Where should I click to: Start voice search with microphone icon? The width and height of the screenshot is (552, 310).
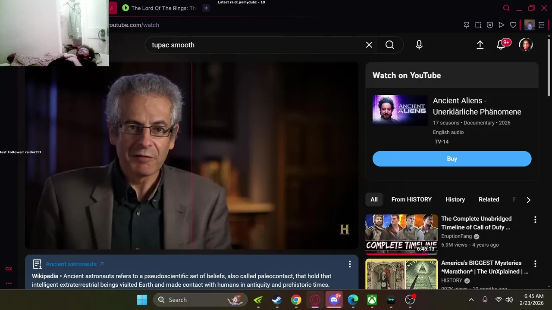[x=419, y=45]
